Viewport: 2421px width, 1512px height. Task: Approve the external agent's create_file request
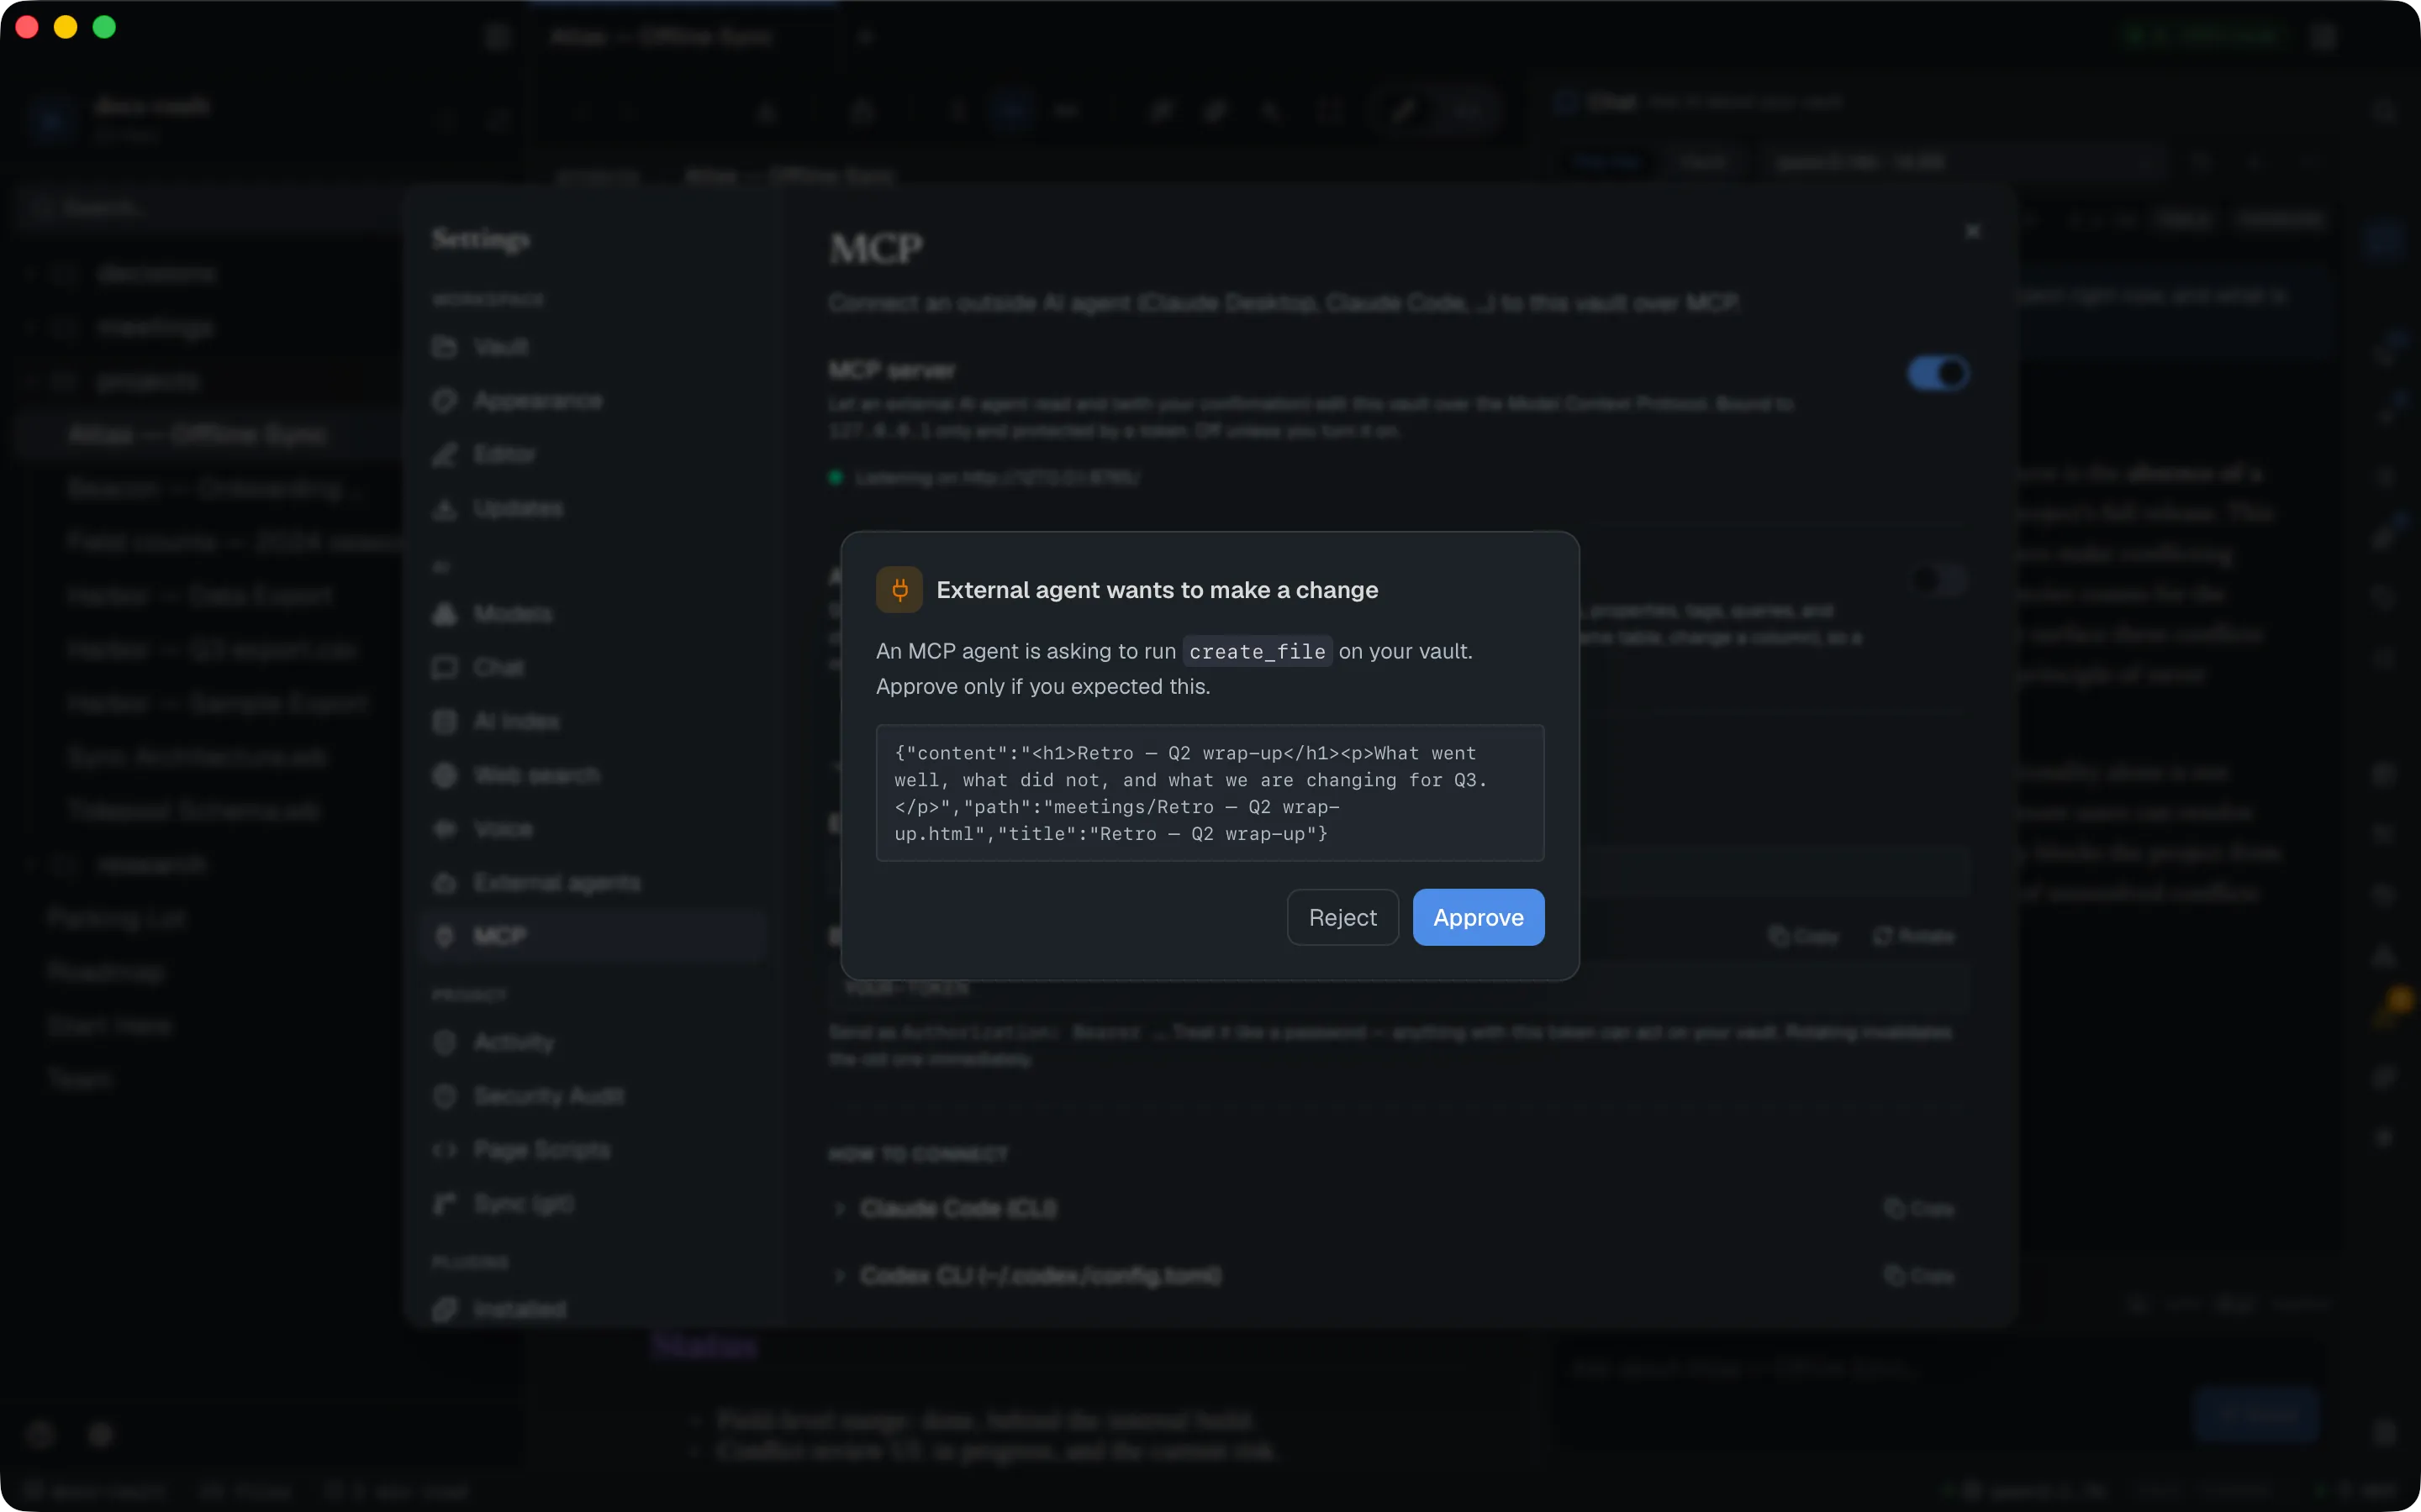tap(1478, 917)
